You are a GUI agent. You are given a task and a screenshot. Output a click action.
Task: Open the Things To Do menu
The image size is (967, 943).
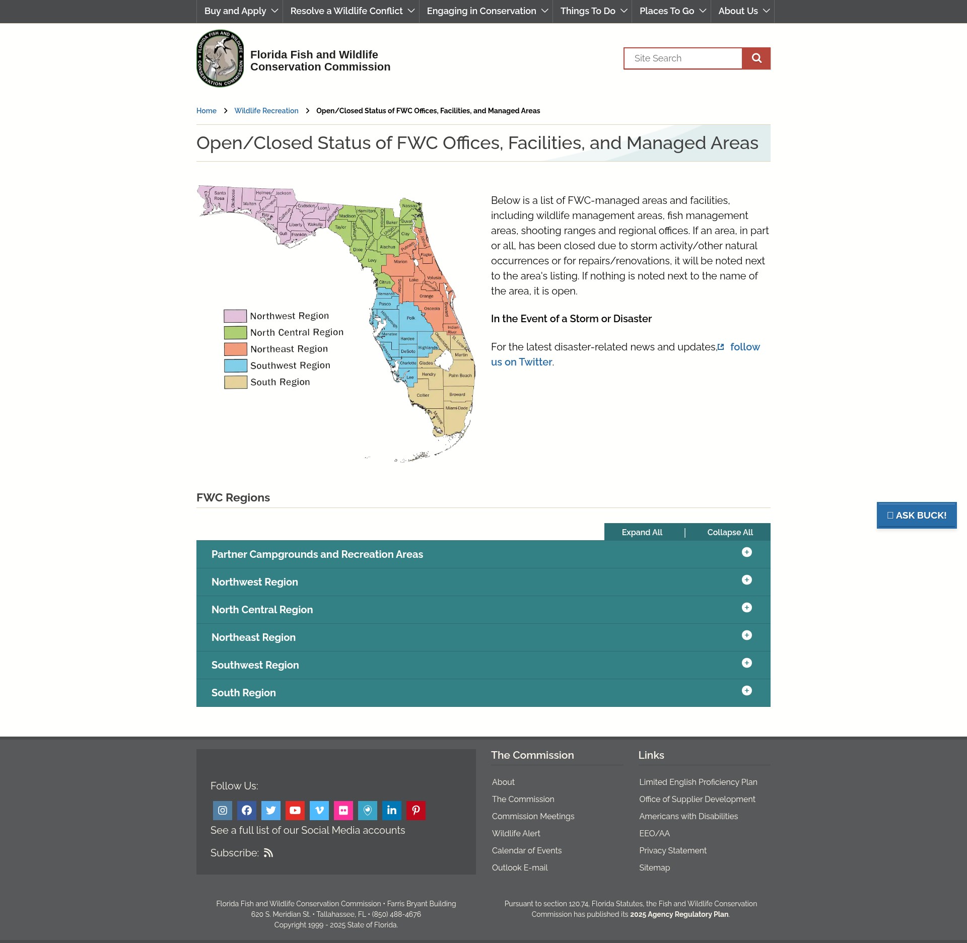(x=592, y=11)
